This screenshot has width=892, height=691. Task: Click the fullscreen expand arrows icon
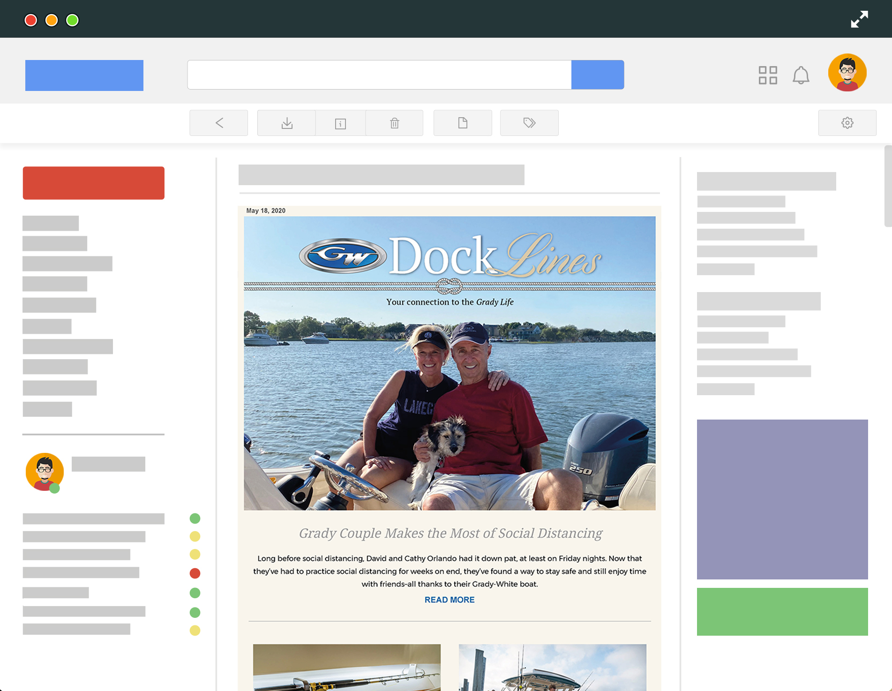coord(860,19)
